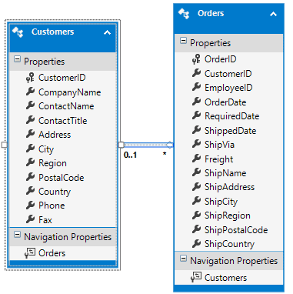Collapse Navigation Properties in Customers entity
Image resolution: width=293 pixels, height=294 pixels.
coord(17,235)
